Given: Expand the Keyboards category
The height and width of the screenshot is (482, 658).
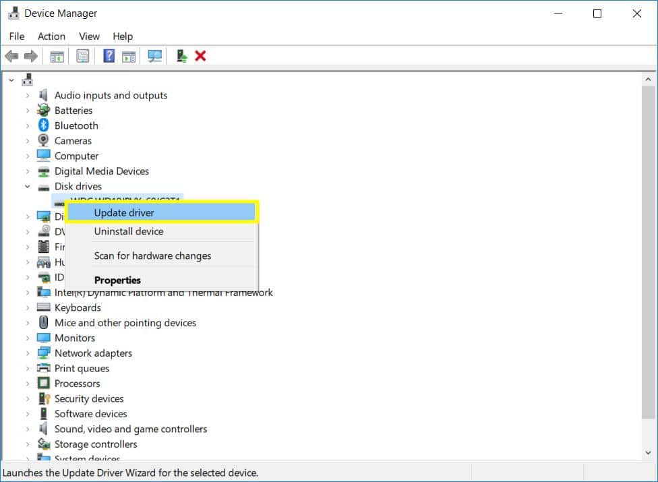Looking at the screenshot, I should (x=28, y=308).
